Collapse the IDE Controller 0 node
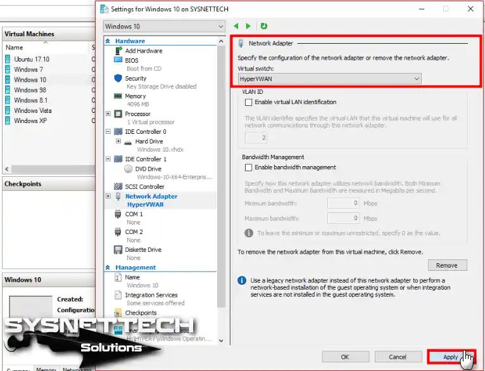Viewport: 485px width, 371px height. pyautogui.click(x=108, y=131)
